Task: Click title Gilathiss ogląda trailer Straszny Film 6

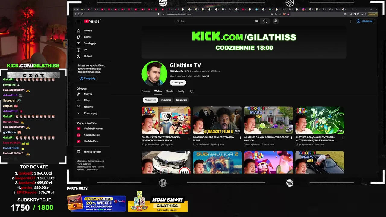Action: tap(214, 139)
